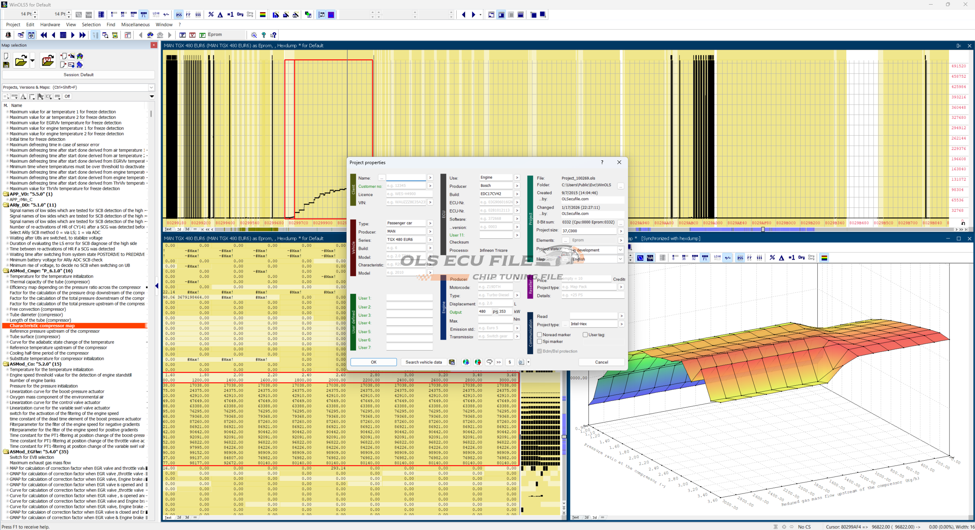Check the Spi marker checkbox
The width and height of the screenshot is (975, 530).
coord(540,342)
